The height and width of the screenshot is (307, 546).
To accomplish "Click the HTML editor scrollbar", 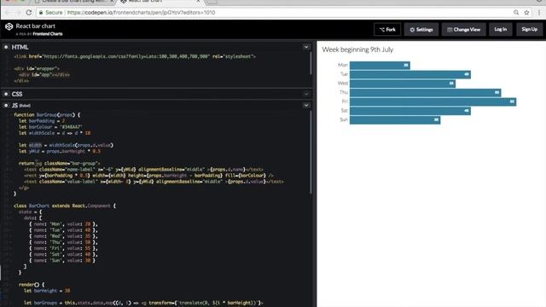I will (x=311, y=63).
